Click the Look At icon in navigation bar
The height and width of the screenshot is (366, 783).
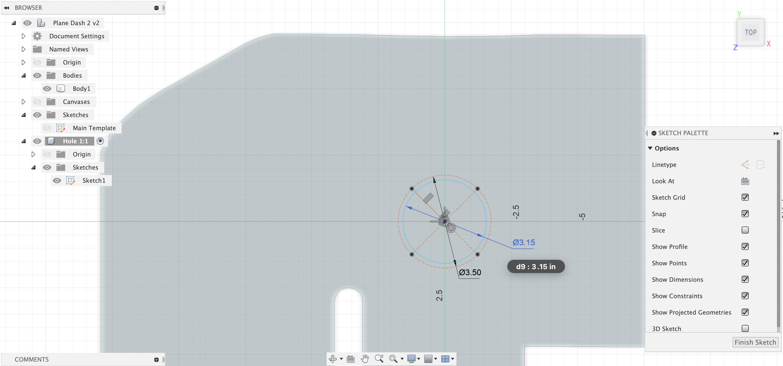(350, 359)
